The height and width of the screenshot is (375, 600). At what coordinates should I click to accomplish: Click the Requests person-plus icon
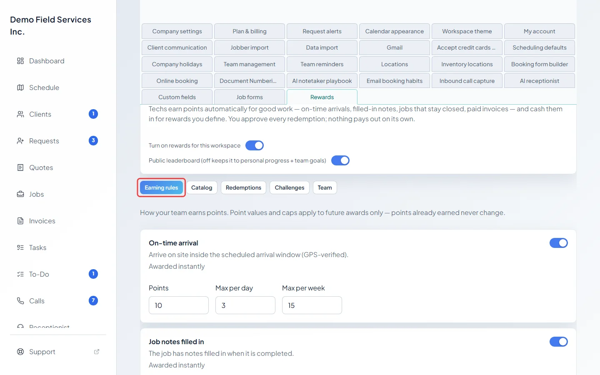(x=20, y=141)
